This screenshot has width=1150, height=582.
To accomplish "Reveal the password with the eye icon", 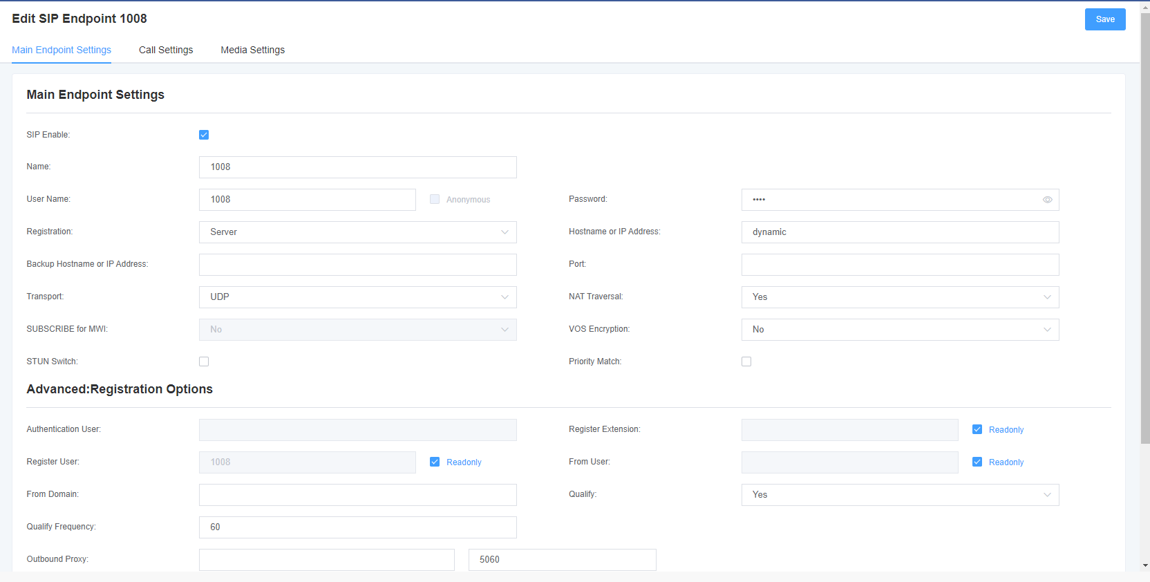I will tap(1048, 200).
